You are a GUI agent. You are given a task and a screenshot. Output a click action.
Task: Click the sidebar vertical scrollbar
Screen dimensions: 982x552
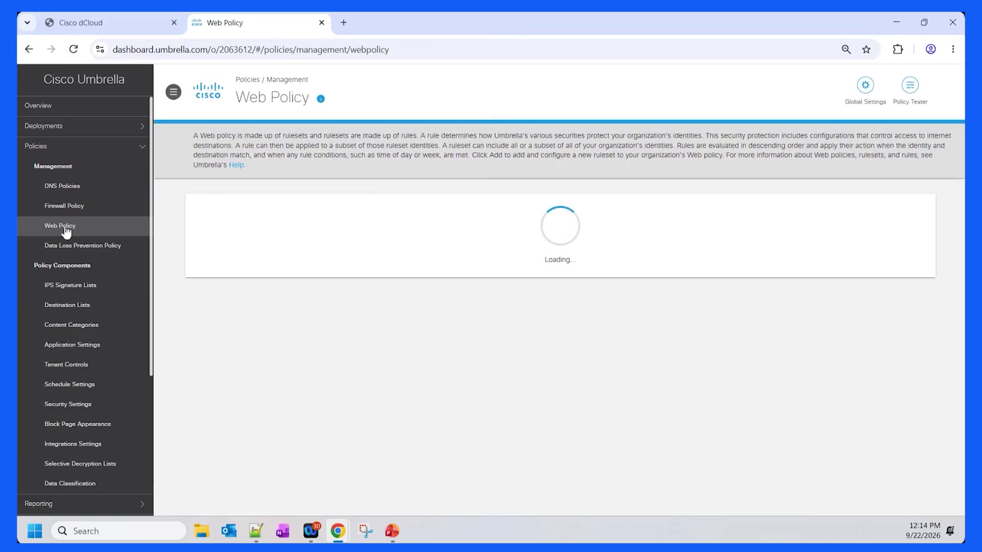151,236
